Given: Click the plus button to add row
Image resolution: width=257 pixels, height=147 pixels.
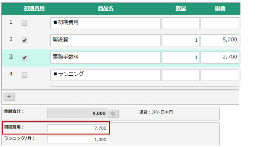Looking at the screenshot, I should pos(9,97).
